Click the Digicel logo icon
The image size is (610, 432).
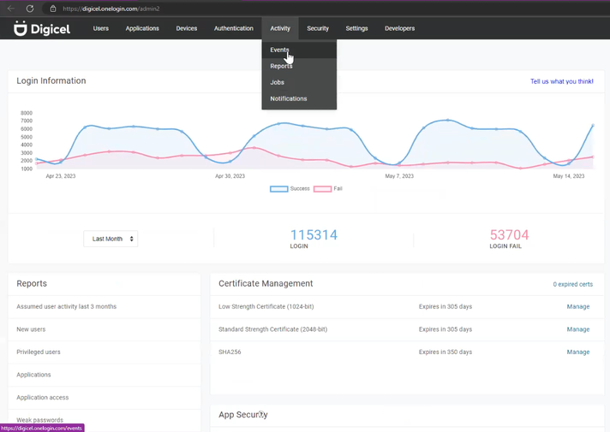pos(21,28)
